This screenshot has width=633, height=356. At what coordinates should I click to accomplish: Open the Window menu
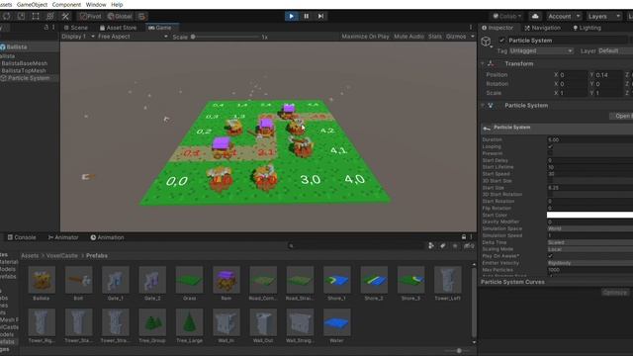96,4
